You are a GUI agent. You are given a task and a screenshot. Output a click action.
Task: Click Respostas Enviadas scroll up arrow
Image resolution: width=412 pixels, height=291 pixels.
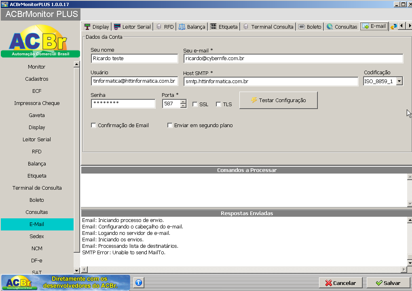[x=410, y=220]
